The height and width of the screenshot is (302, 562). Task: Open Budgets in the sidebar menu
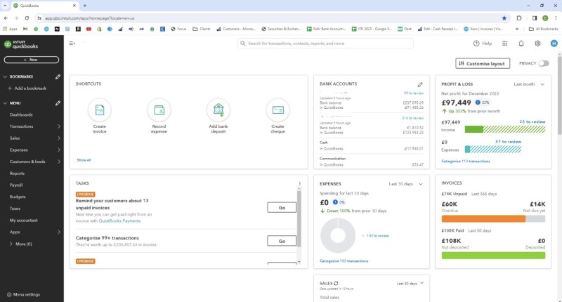tap(18, 197)
